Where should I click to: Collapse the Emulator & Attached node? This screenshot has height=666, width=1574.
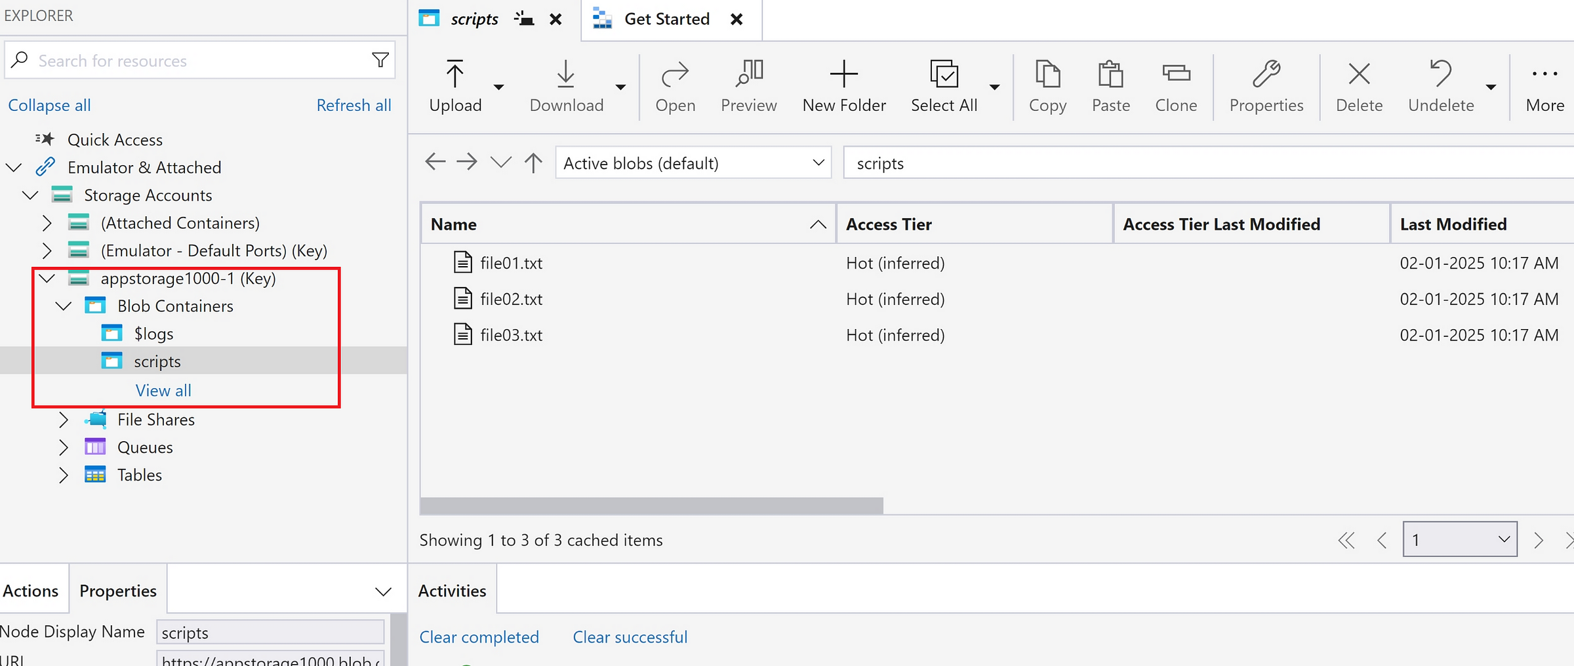(x=14, y=167)
